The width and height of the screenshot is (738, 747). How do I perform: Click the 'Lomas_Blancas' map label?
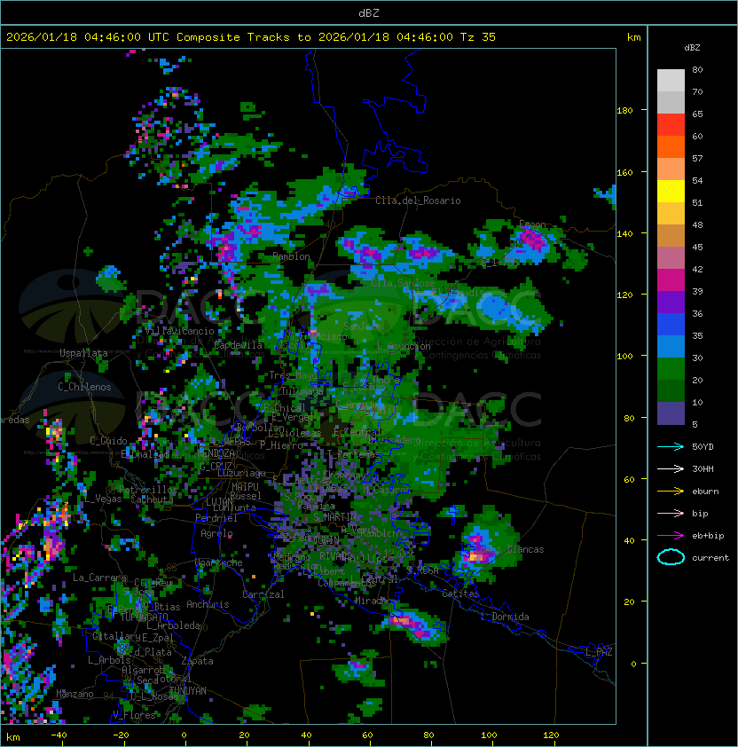509,549
